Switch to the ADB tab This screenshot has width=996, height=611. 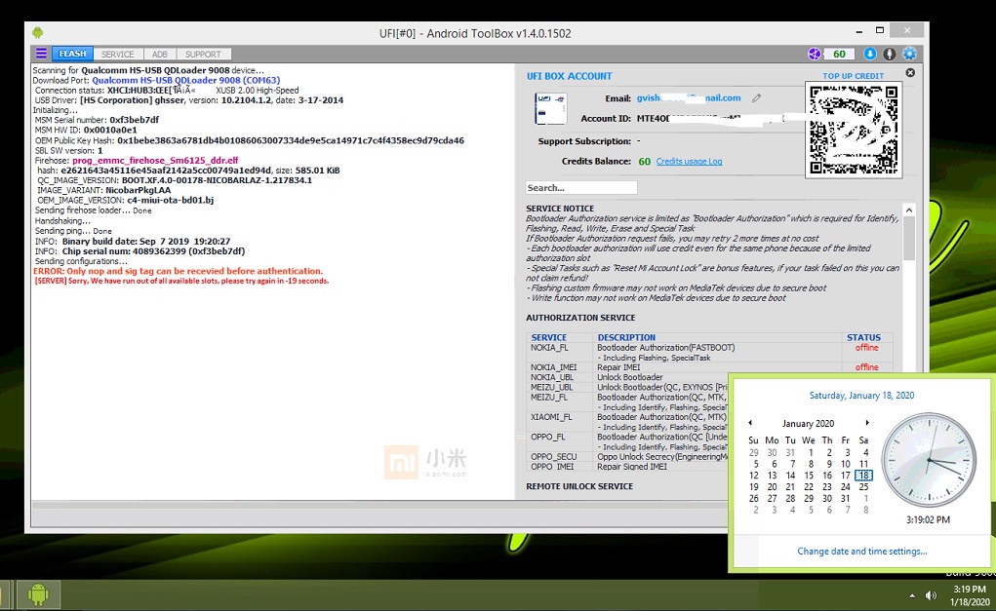[x=160, y=54]
